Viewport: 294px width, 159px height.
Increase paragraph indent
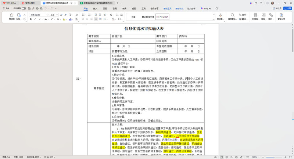tap(100, 15)
